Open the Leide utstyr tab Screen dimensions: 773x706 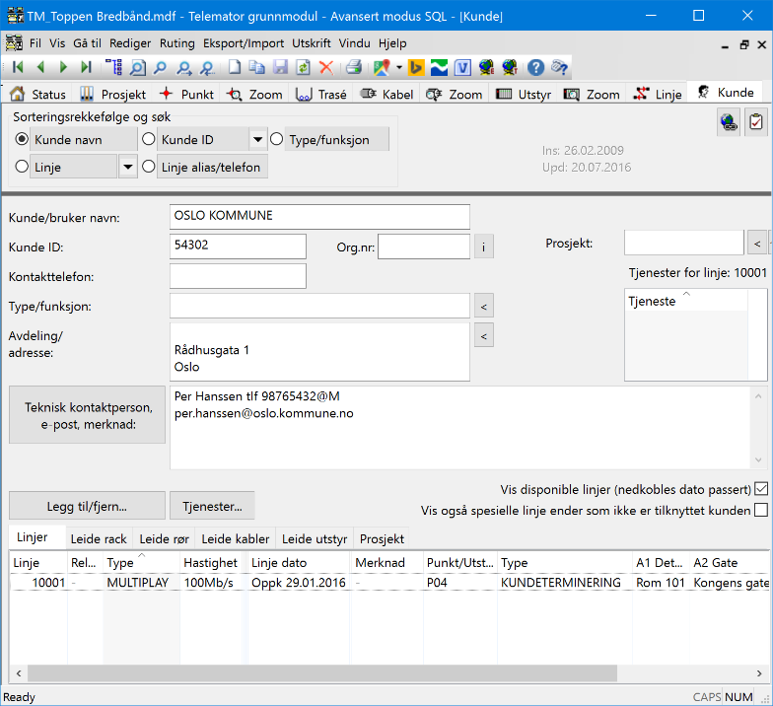pyautogui.click(x=315, y=538)
